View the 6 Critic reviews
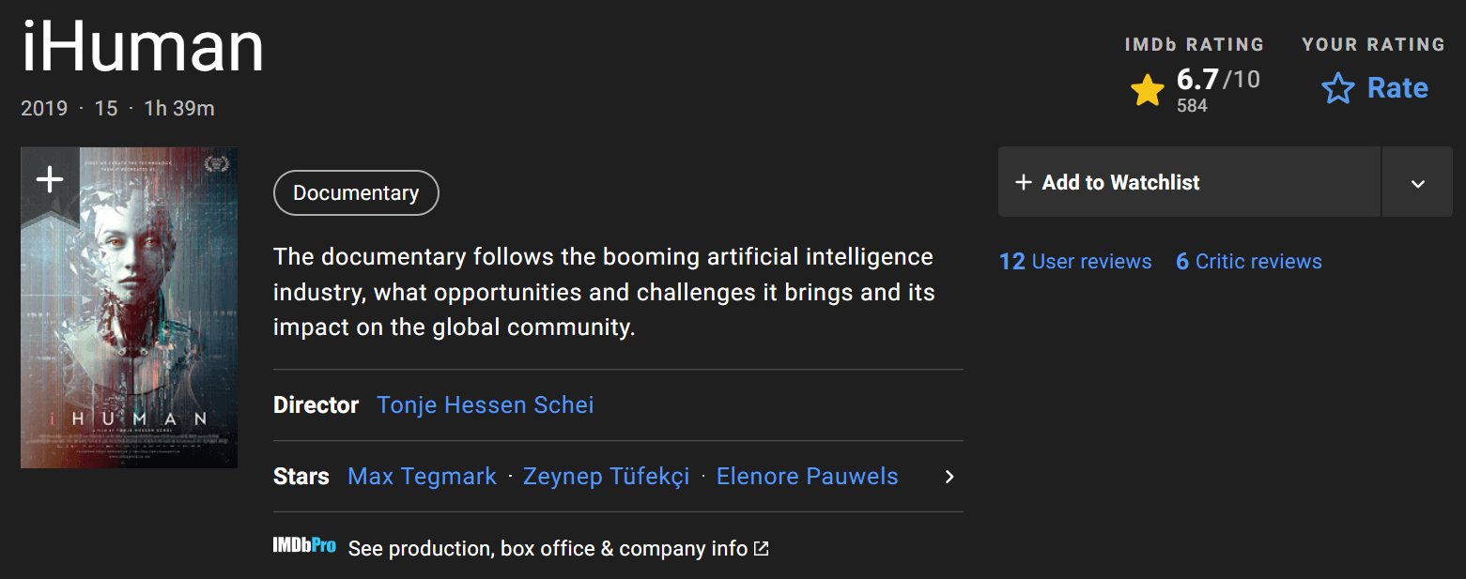Viewport: 1466px width, 579px height. coord(1248,261)
